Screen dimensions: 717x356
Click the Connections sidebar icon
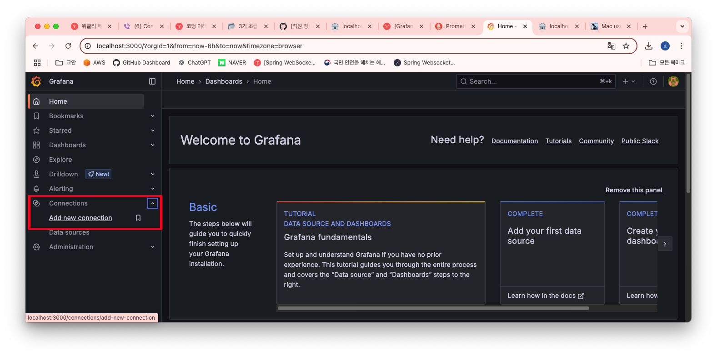pos(36,203)
